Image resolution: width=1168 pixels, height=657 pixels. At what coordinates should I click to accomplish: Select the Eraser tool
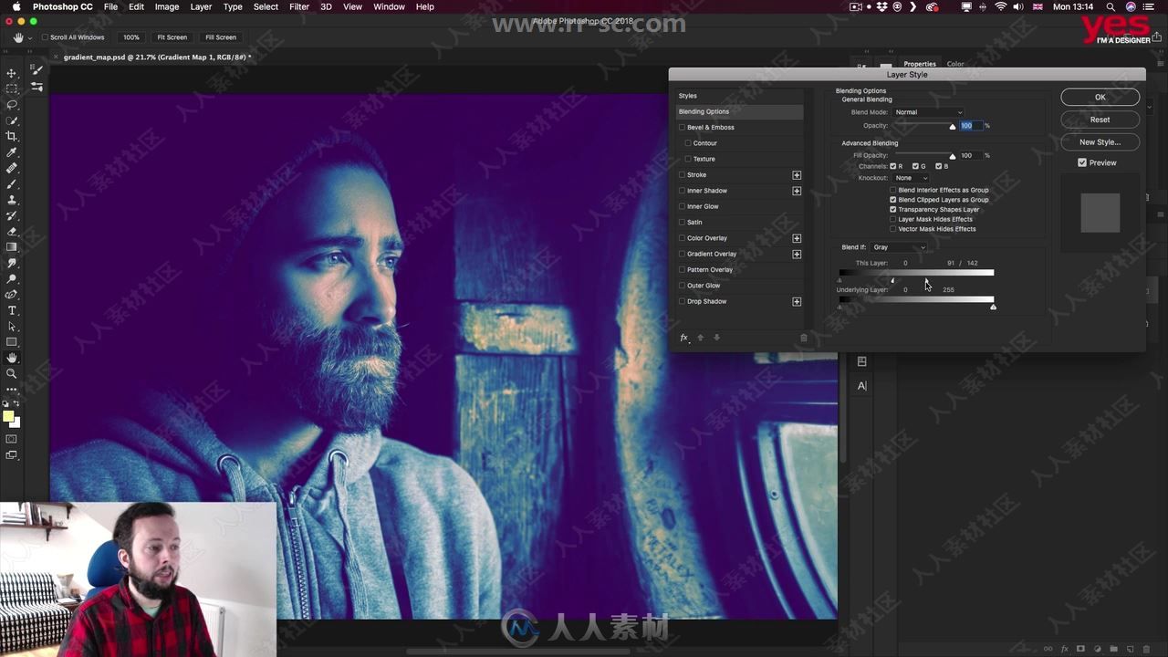click(12, 232)
